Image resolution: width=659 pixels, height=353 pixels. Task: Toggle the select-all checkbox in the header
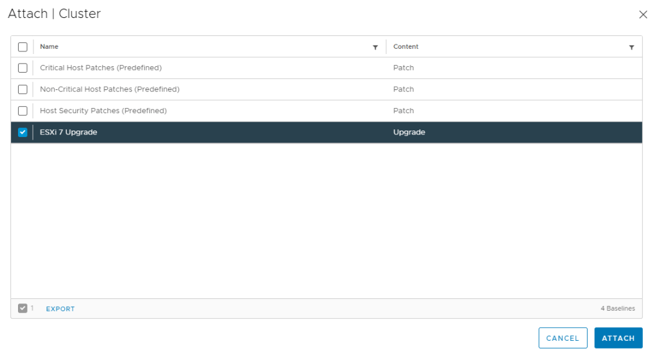click(23, 47)
